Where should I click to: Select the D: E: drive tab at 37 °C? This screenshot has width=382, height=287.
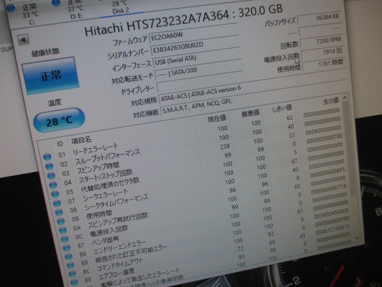pyautogui.click(x=76, y=10)
